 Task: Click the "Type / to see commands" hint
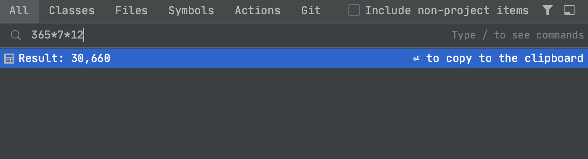pyautogui.click(x=518, y=35)
